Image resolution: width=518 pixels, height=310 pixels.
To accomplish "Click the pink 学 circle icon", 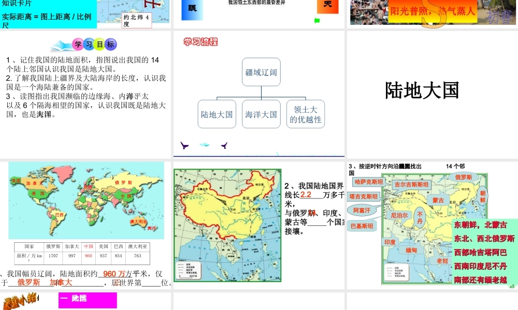I will point(78,44).
